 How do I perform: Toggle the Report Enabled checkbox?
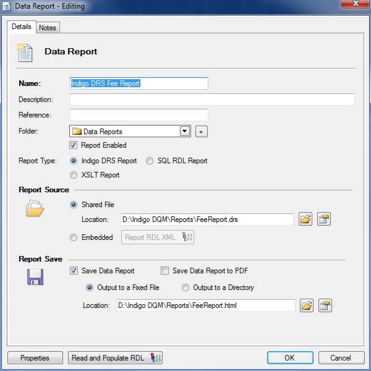(75, 145)
